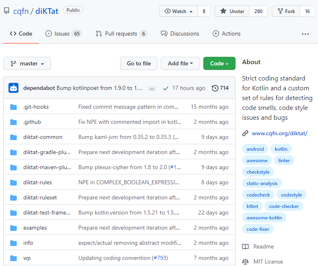The width and height of the screenshot is (318, 266).
Task: Click folder icon for .github
Action: tap(13, 122)
